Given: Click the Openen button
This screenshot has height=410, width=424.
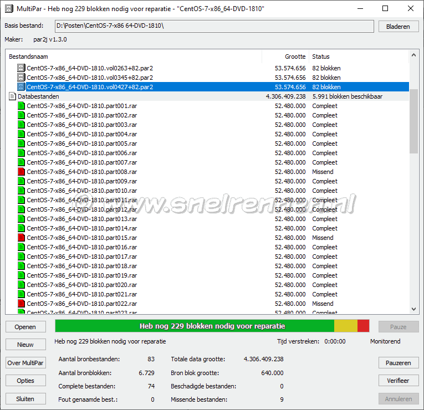Looking at the screenshot, I should [x=25, y=327].
